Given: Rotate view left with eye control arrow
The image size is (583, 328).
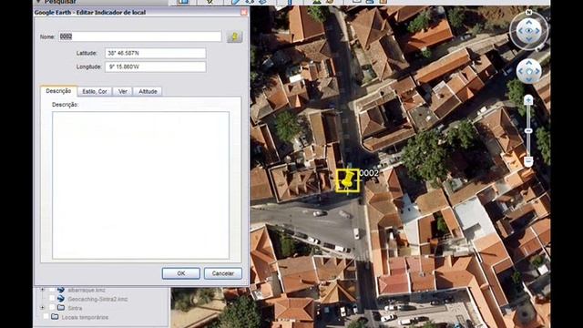Looking at the screenshot, I should tap(520, 31).
